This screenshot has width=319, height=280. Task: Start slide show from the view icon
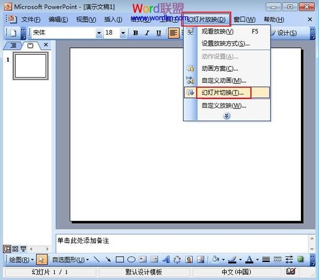pyautogui.click(x=23, y=249)
